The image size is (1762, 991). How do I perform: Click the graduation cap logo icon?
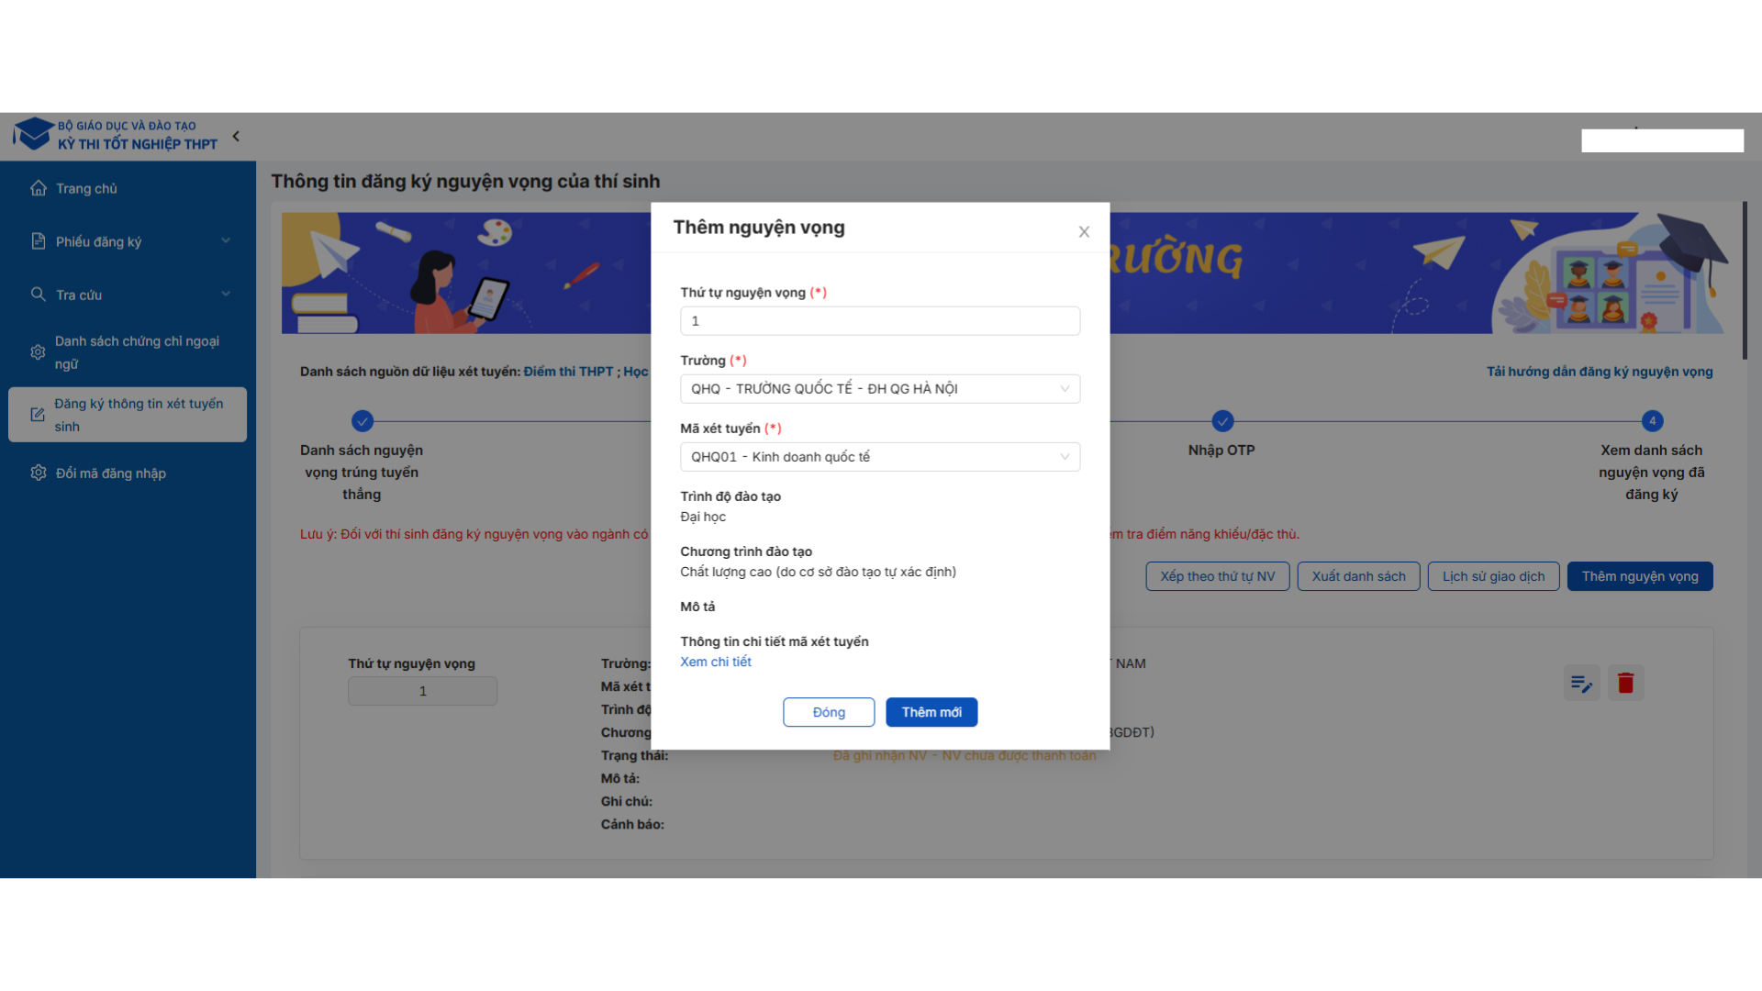(x=33, y=134)
